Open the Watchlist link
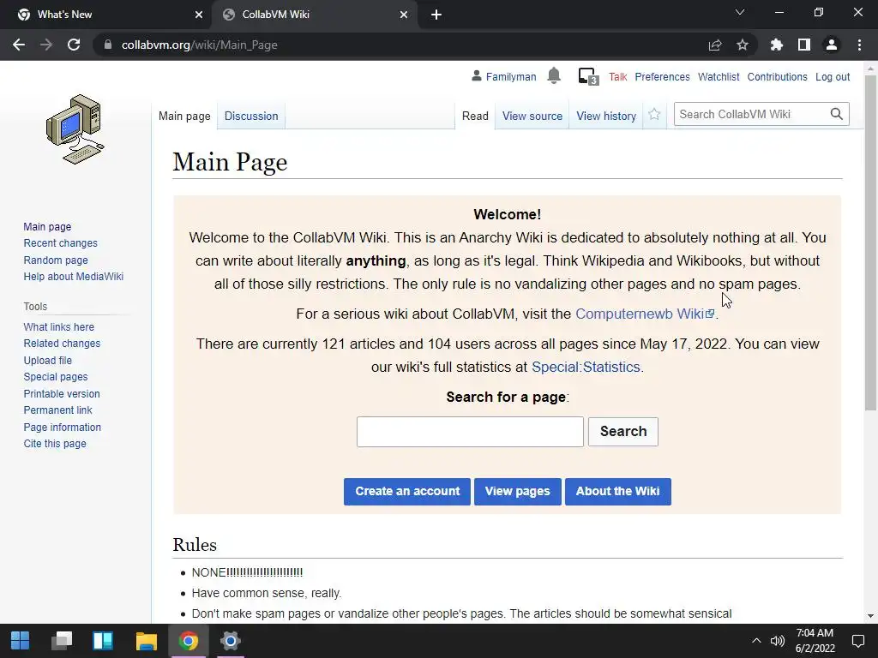This screenshot has width=878, height=658. [x=719, y=76]
